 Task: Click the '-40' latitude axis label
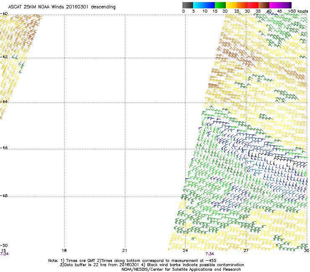(x=4, y=14)
